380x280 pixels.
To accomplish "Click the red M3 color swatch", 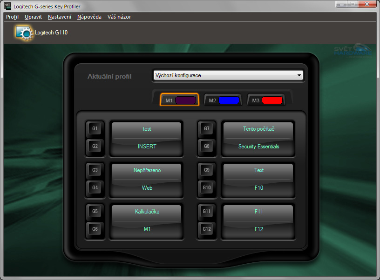I will click(272, 100).
